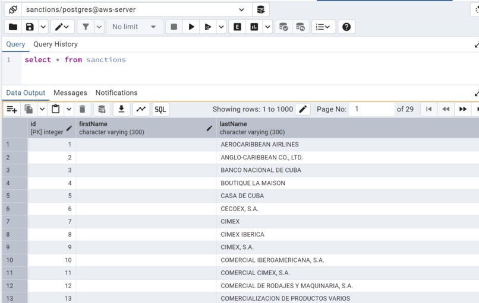Screen dimensions: 479x303
Task: Open the edit pencil dropdown in toolbar
Action: click(x=62, y=27)
